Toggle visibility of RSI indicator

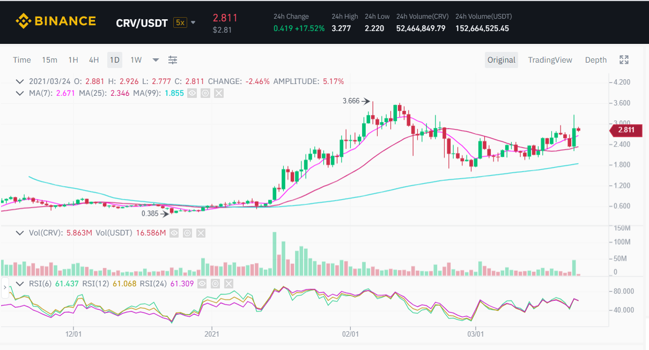pyautogui.click(x=202, y=283)
